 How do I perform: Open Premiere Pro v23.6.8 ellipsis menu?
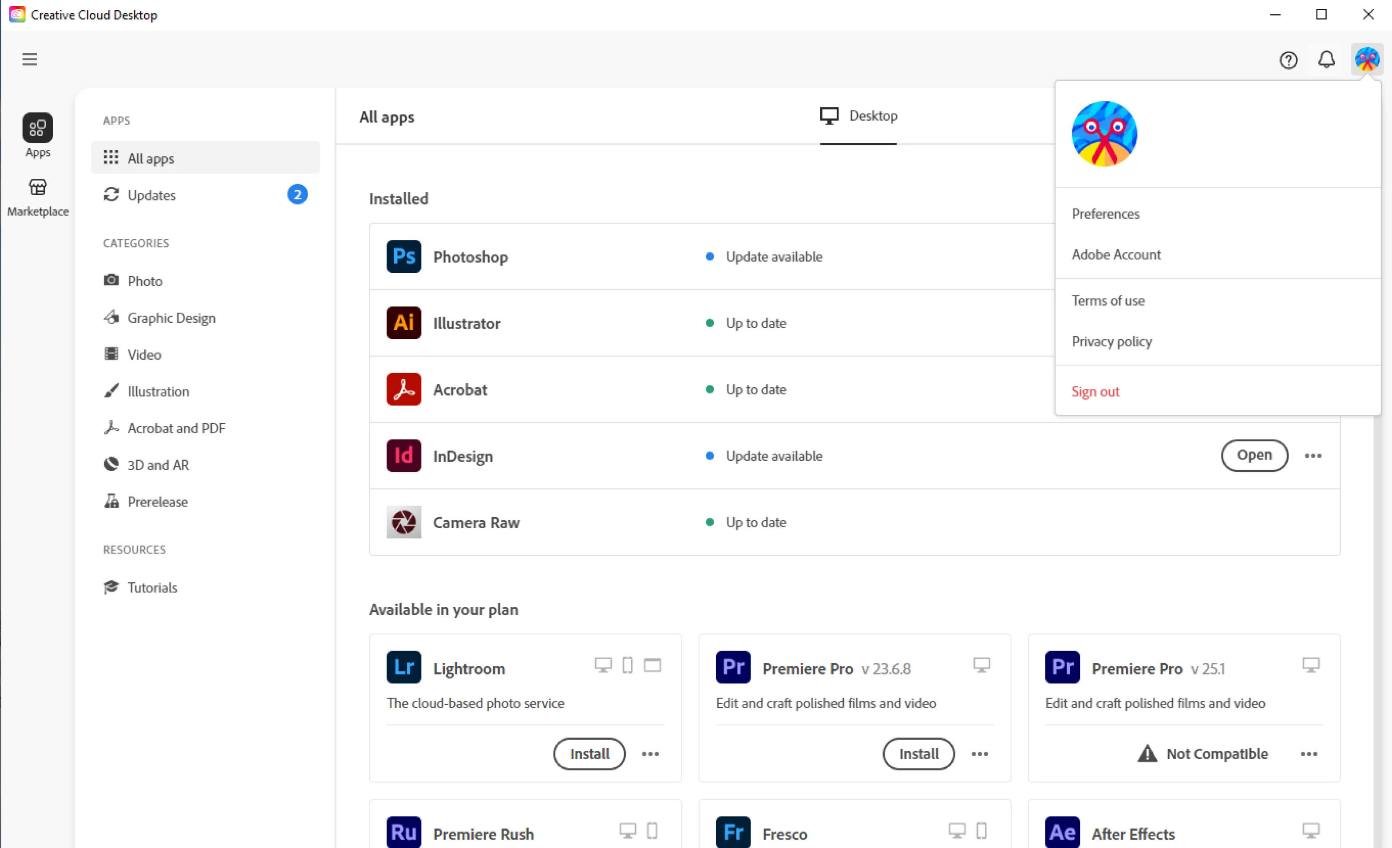tap(979, 754)
